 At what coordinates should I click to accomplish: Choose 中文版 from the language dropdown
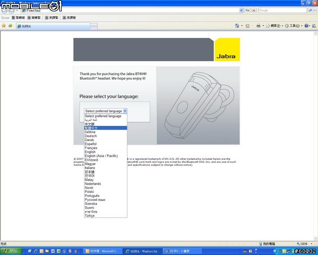pyautogui.click(x=106, y=124)
